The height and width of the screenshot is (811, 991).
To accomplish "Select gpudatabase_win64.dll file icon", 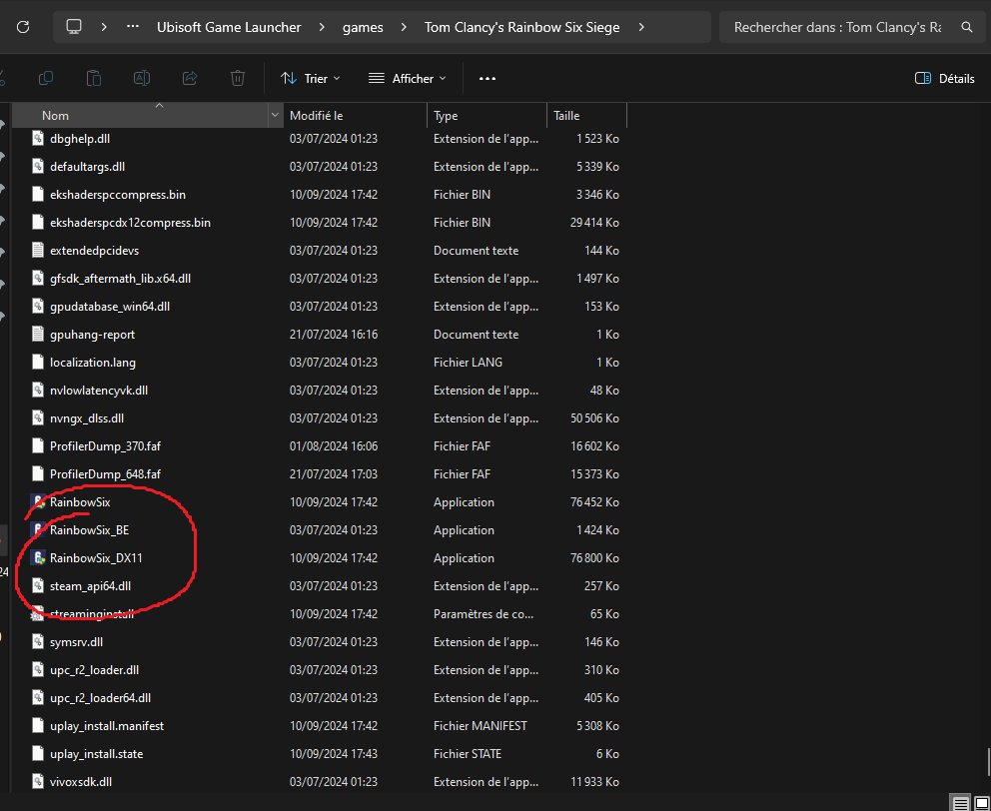I will (x=39, y=306).
